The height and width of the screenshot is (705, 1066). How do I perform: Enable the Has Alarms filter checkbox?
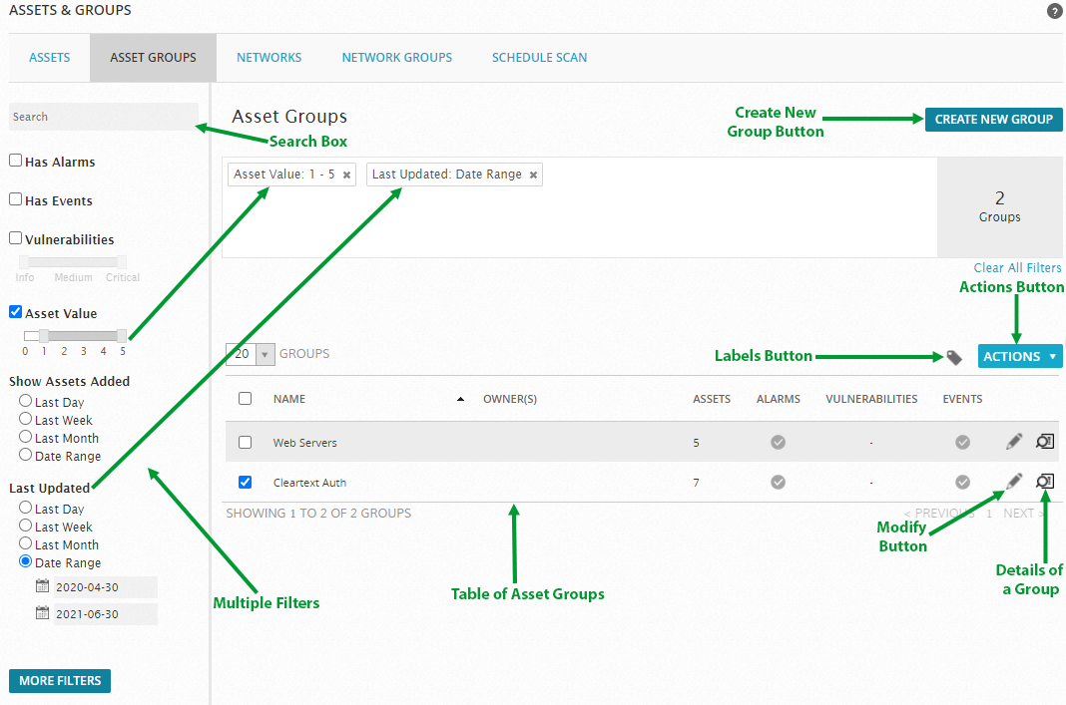[x=16, y=161]
